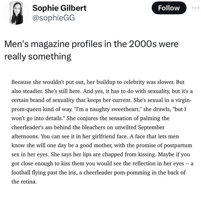Click the sentence "She's still here."
This screenshot has width=201, height=201.
coord(63,91)
